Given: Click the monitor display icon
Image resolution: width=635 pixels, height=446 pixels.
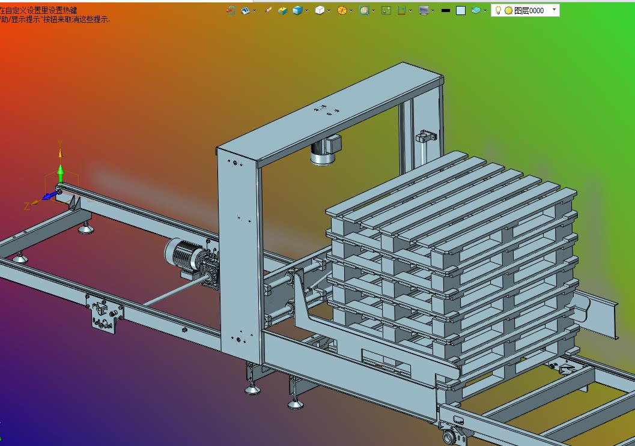Looking at the screenshot, I should coord(424,11).
